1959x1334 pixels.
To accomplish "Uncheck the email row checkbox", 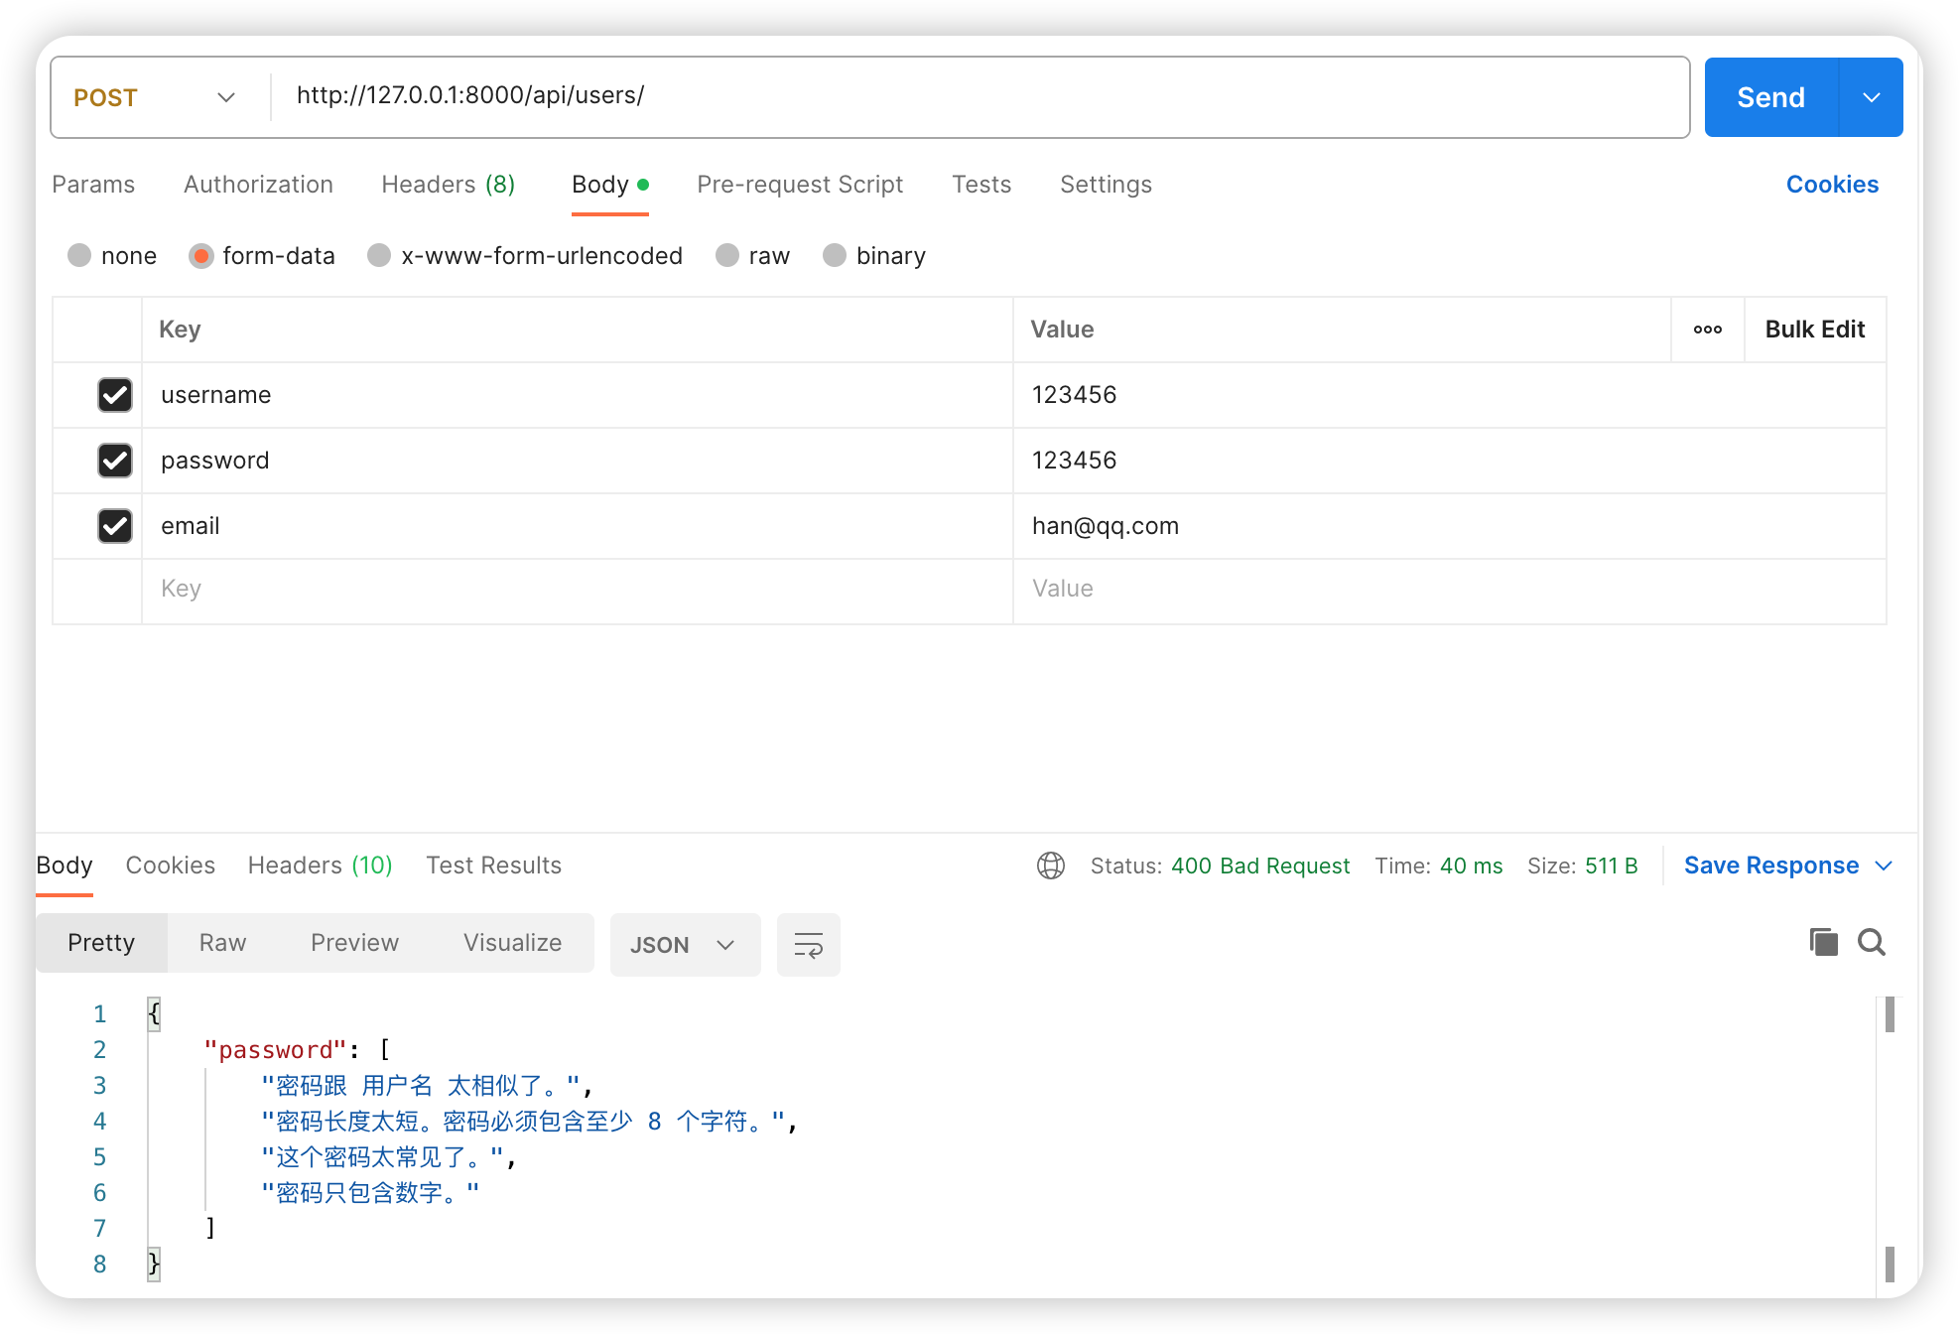I will 115,526.
